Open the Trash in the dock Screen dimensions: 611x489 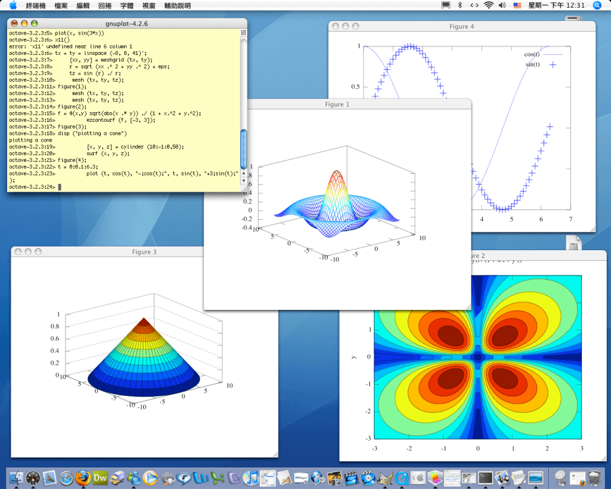point(594,478)
